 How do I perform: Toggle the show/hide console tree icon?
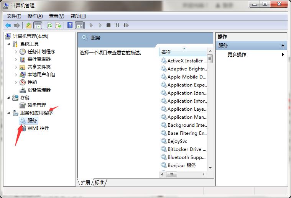tap(38, 25)
